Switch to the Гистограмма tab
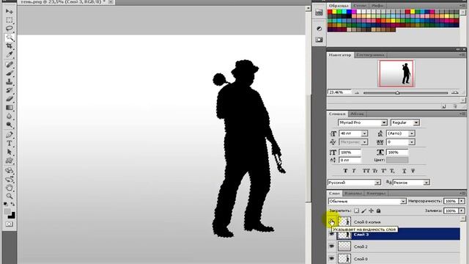The width and height of the screenshot is (469, 264). coord(370,55)
